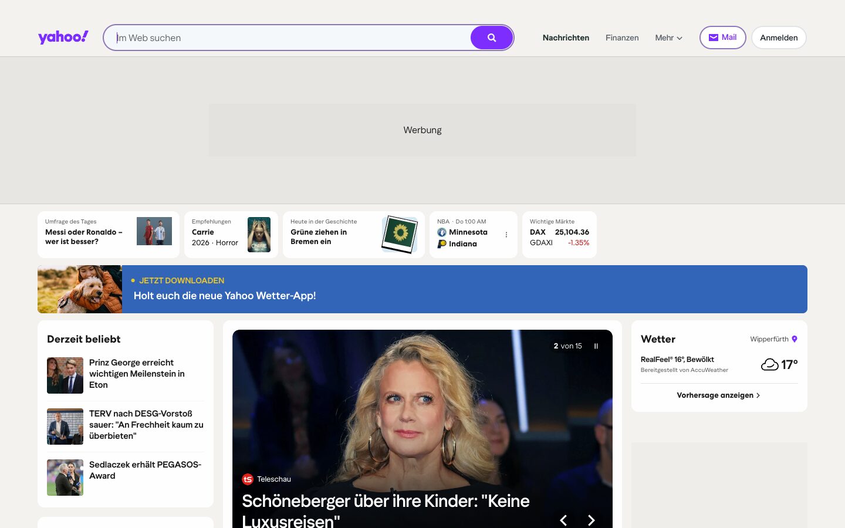Viewport: 845px width, 528px height.
Task: Click the Carrie movie poster thumbnail
Action: 259,235
